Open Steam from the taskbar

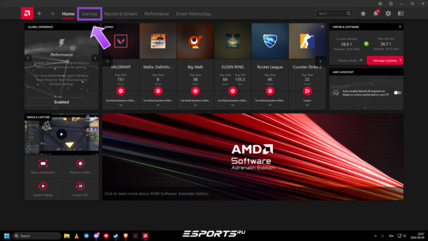pos(116,236)
